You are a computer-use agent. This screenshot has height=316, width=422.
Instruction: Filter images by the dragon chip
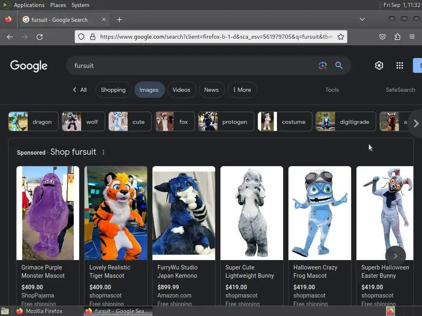coord(33,121)
